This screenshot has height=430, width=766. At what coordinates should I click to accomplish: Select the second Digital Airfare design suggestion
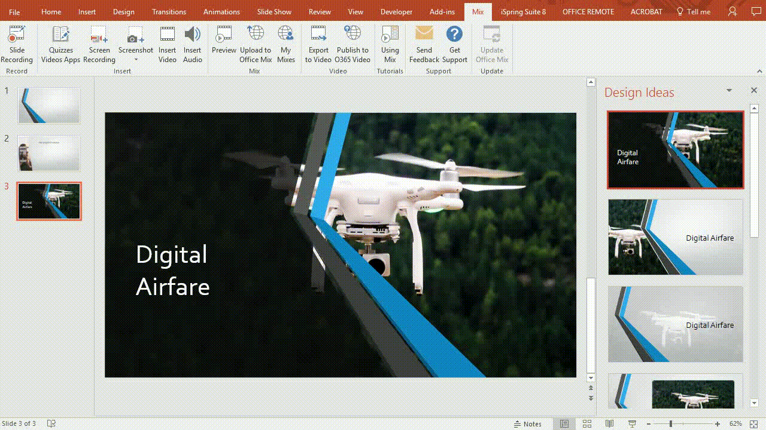click(x=675, y=237)
